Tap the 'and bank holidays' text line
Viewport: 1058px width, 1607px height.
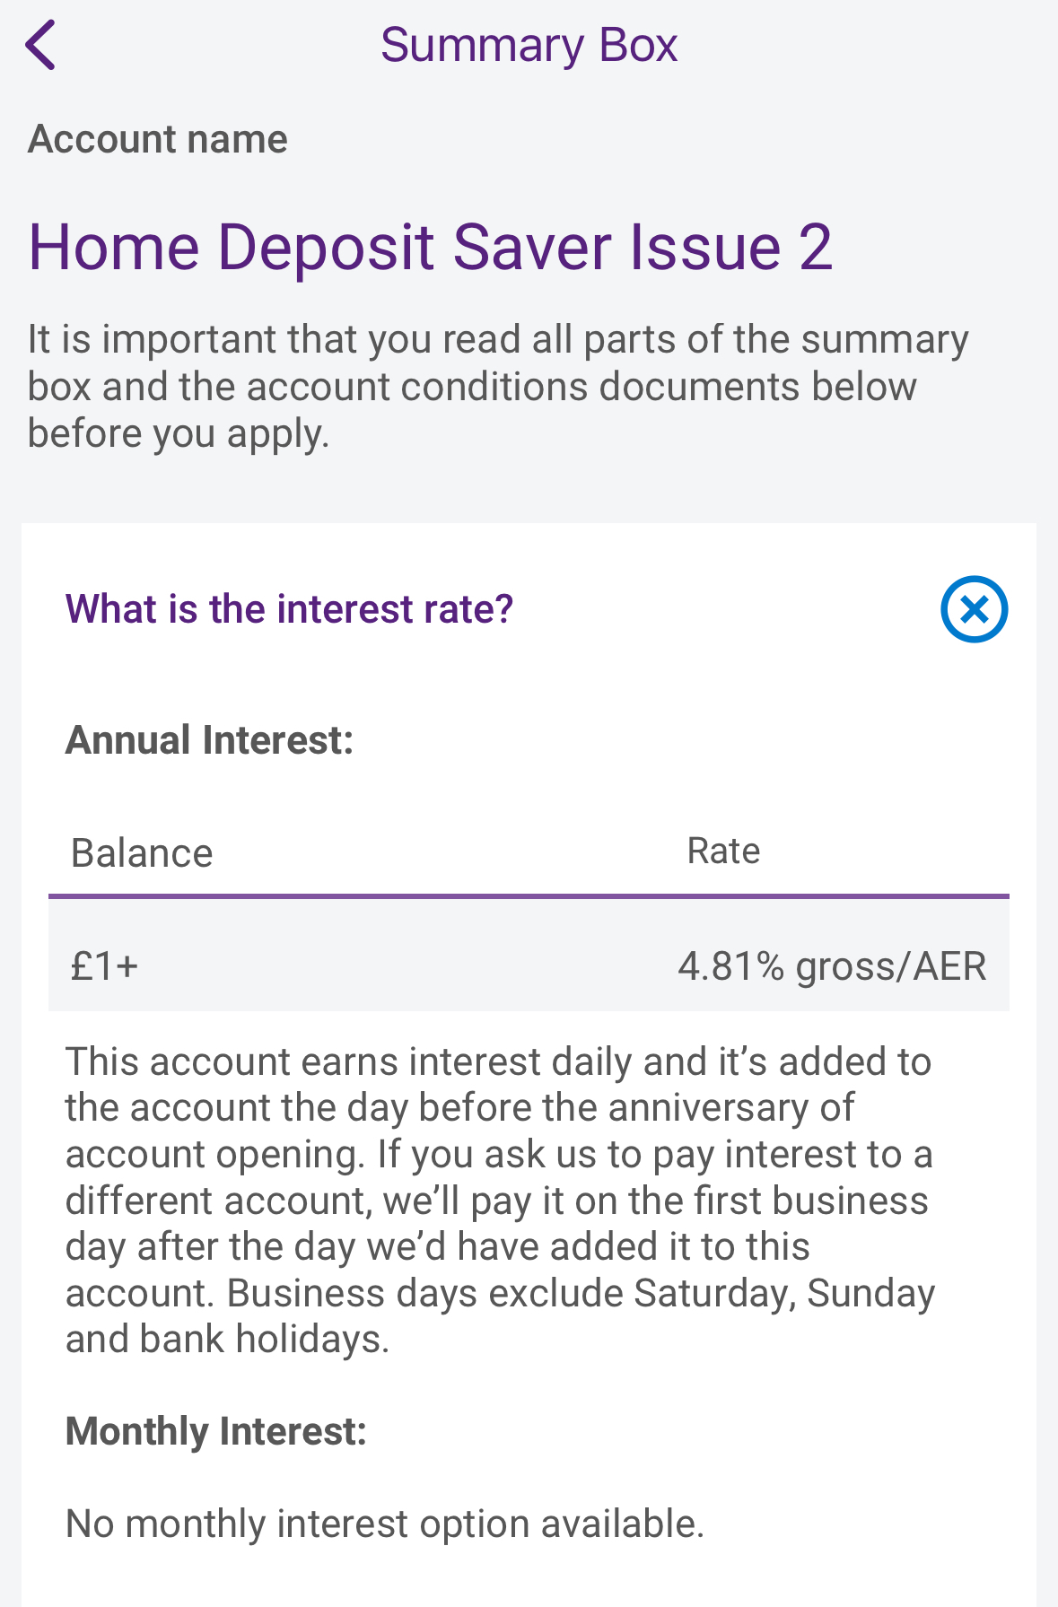click(x=227, y=1339)
